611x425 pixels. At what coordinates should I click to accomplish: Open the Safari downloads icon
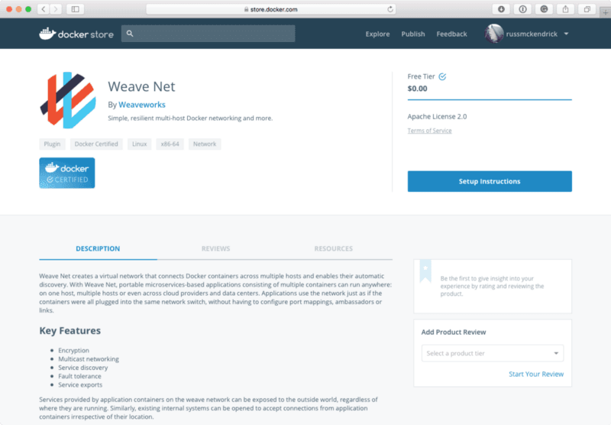point(502,9)
